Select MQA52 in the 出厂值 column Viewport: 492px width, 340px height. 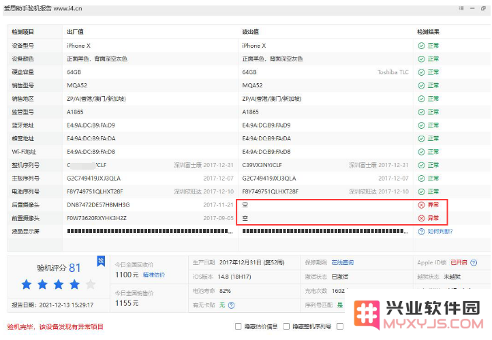coord(77,85)
